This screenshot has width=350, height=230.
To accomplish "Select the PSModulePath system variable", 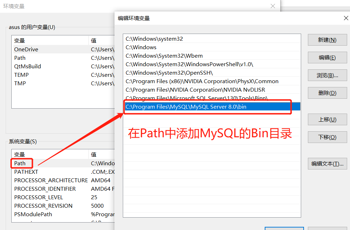I will [64, 214].
